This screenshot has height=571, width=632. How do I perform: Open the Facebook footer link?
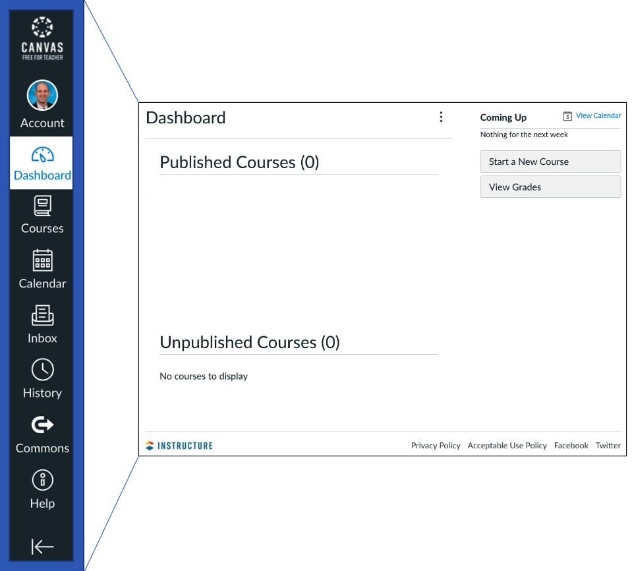tap(571, 446)
